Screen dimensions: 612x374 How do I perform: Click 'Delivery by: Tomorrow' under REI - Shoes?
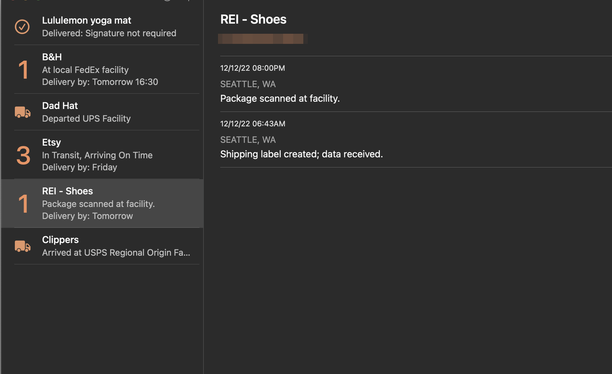click(87, 216)
